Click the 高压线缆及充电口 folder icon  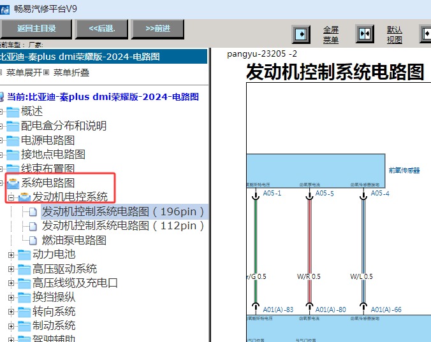tap(24, 283)
